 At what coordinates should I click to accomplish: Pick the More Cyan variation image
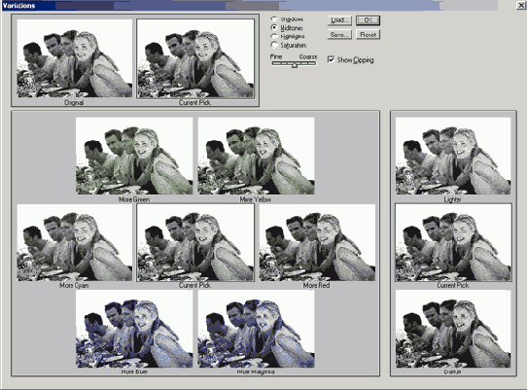pos(75,242)
